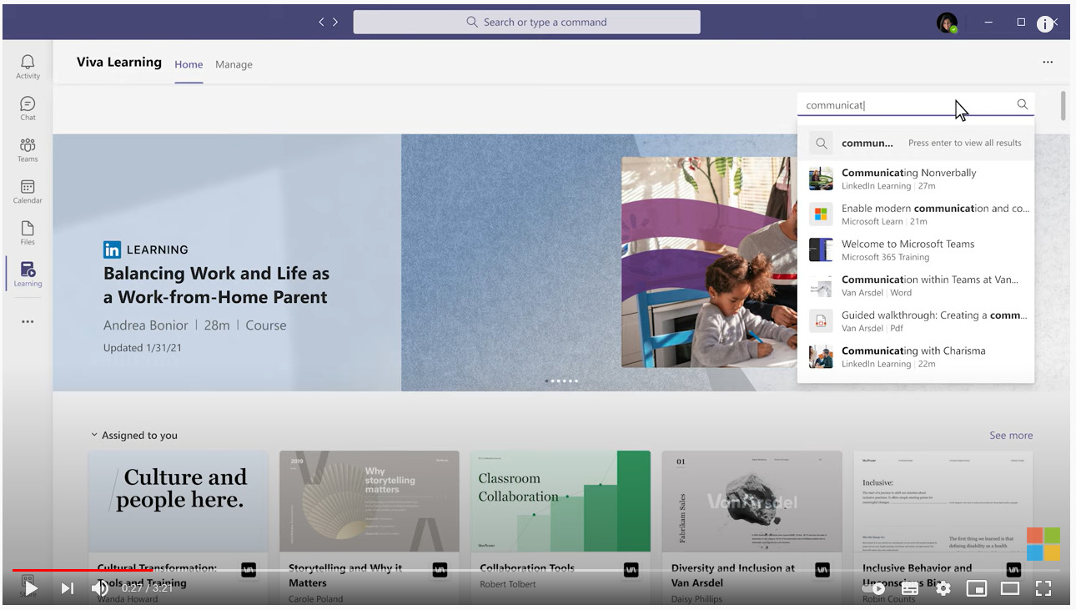The height and width of the screenshot is (610, 1076).
Task: Go back with the left chevron
Action: (x=322, y=23)
